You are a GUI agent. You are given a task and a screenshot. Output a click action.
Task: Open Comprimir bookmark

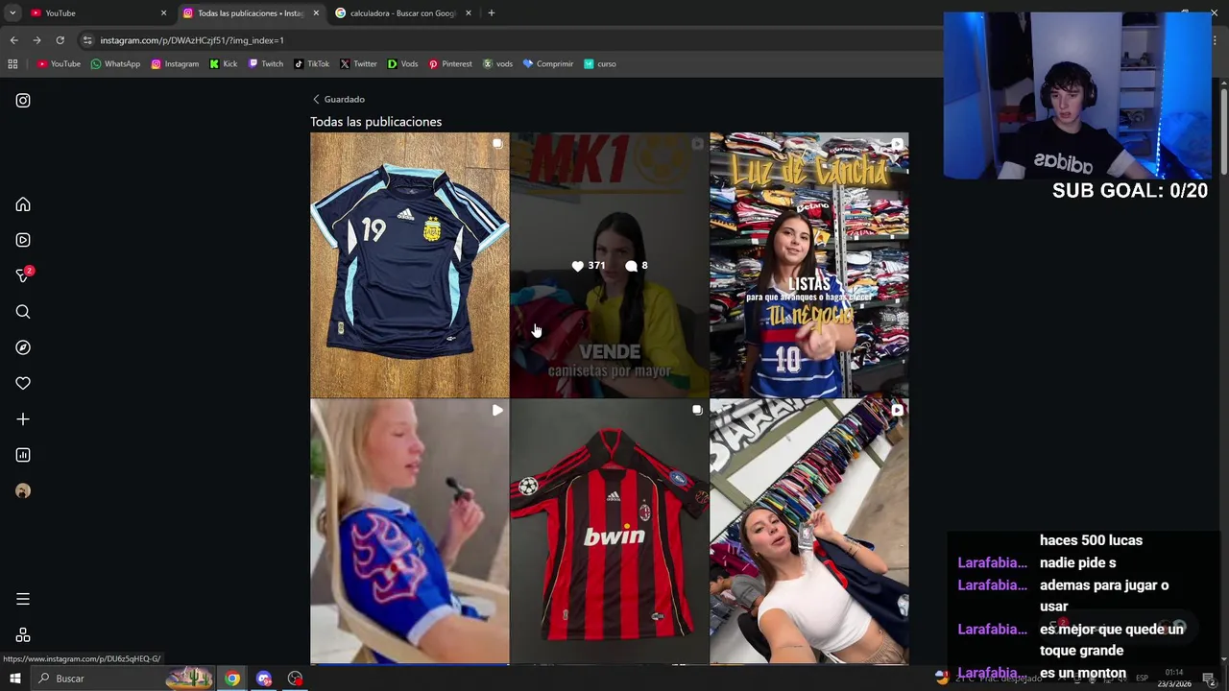pos(548,63)
